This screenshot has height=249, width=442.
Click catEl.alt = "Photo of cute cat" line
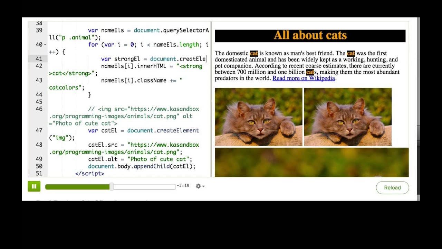(x=140, y=159)
